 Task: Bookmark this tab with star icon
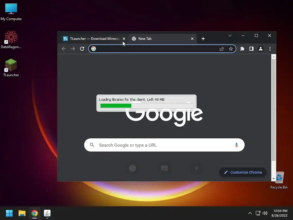click(x=231, y=49)
